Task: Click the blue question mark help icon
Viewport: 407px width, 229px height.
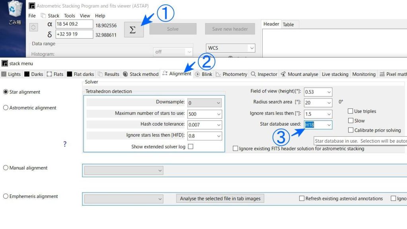Action: point(65,144)
